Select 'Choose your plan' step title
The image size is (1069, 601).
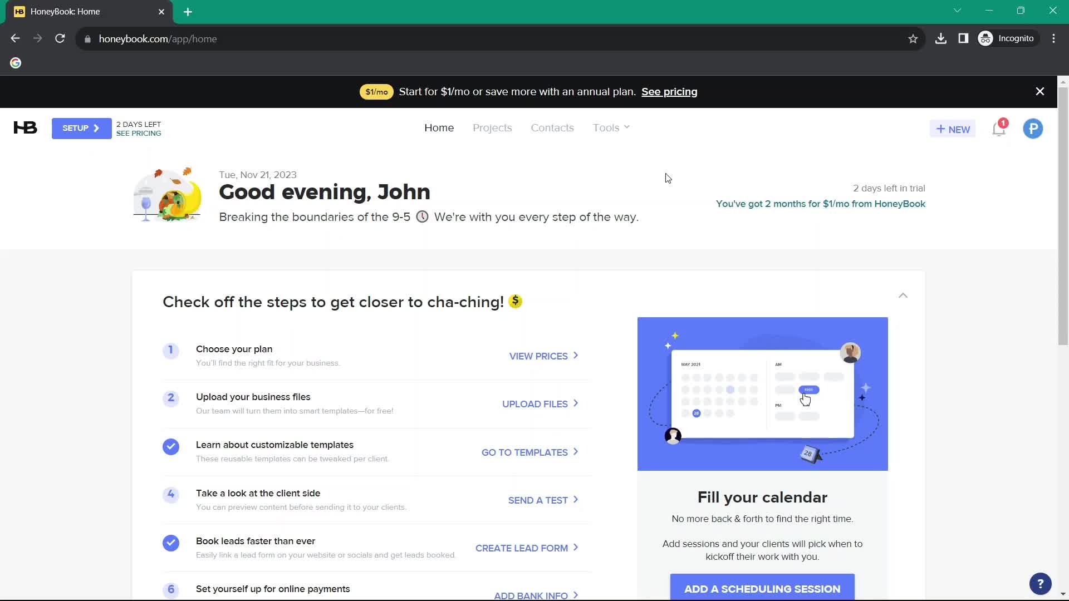234,349
